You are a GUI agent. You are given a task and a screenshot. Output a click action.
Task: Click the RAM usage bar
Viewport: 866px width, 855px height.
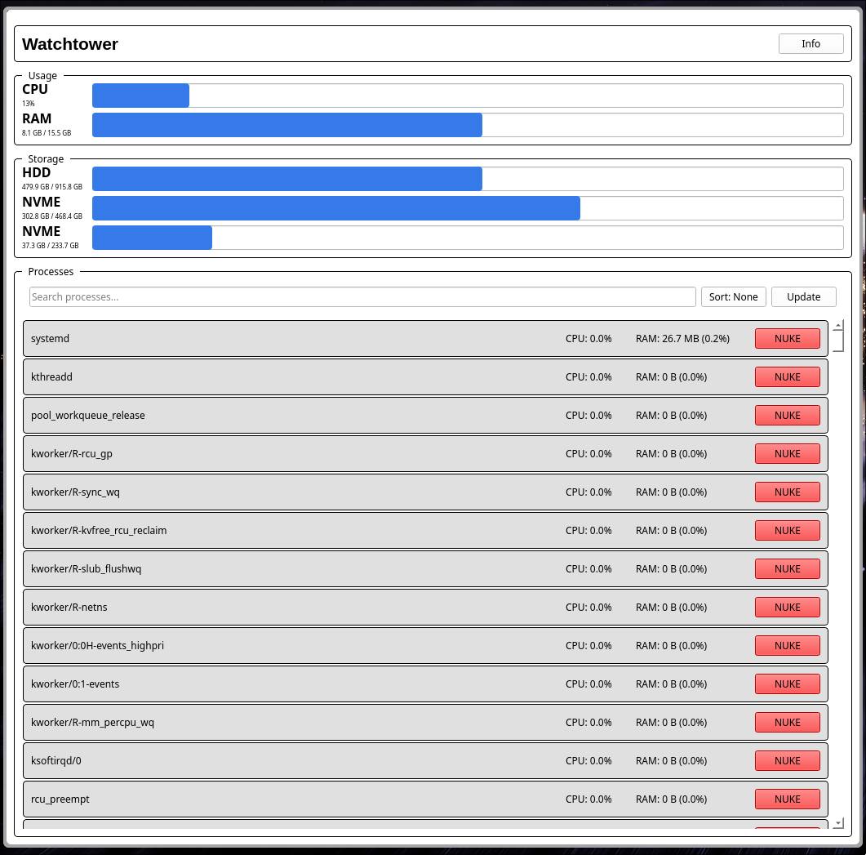tap(467, 125)
